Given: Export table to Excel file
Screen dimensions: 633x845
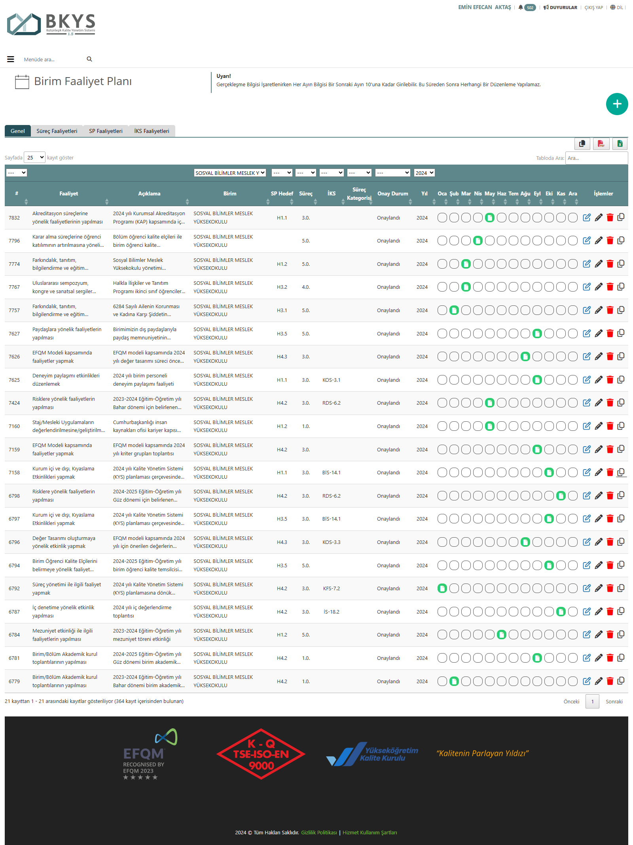Looking at the screenshot, I should [x=620, y=144].
